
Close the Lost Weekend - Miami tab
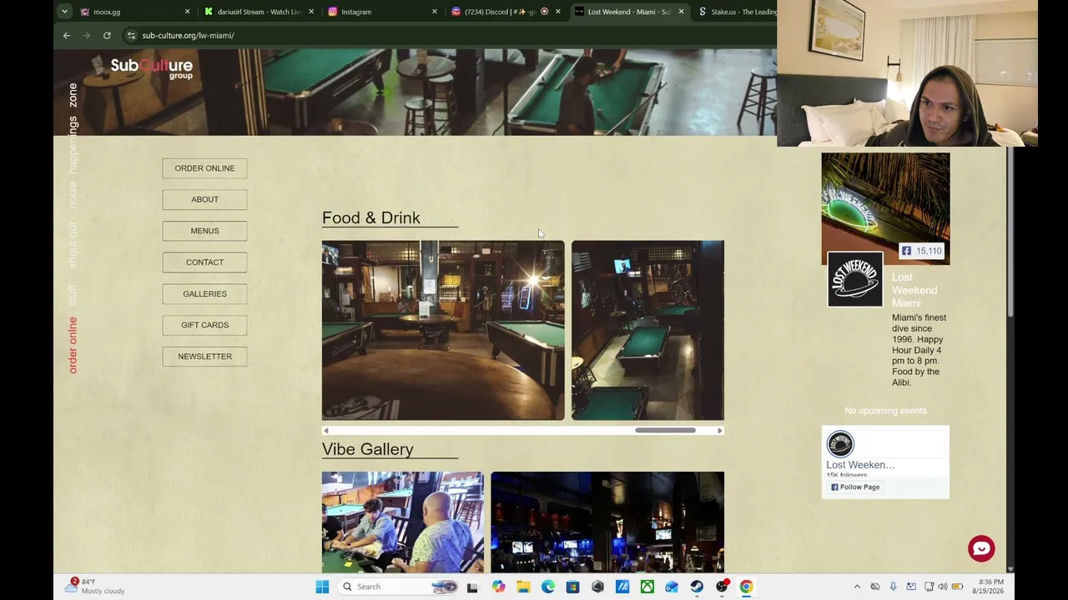pos(681,12)
